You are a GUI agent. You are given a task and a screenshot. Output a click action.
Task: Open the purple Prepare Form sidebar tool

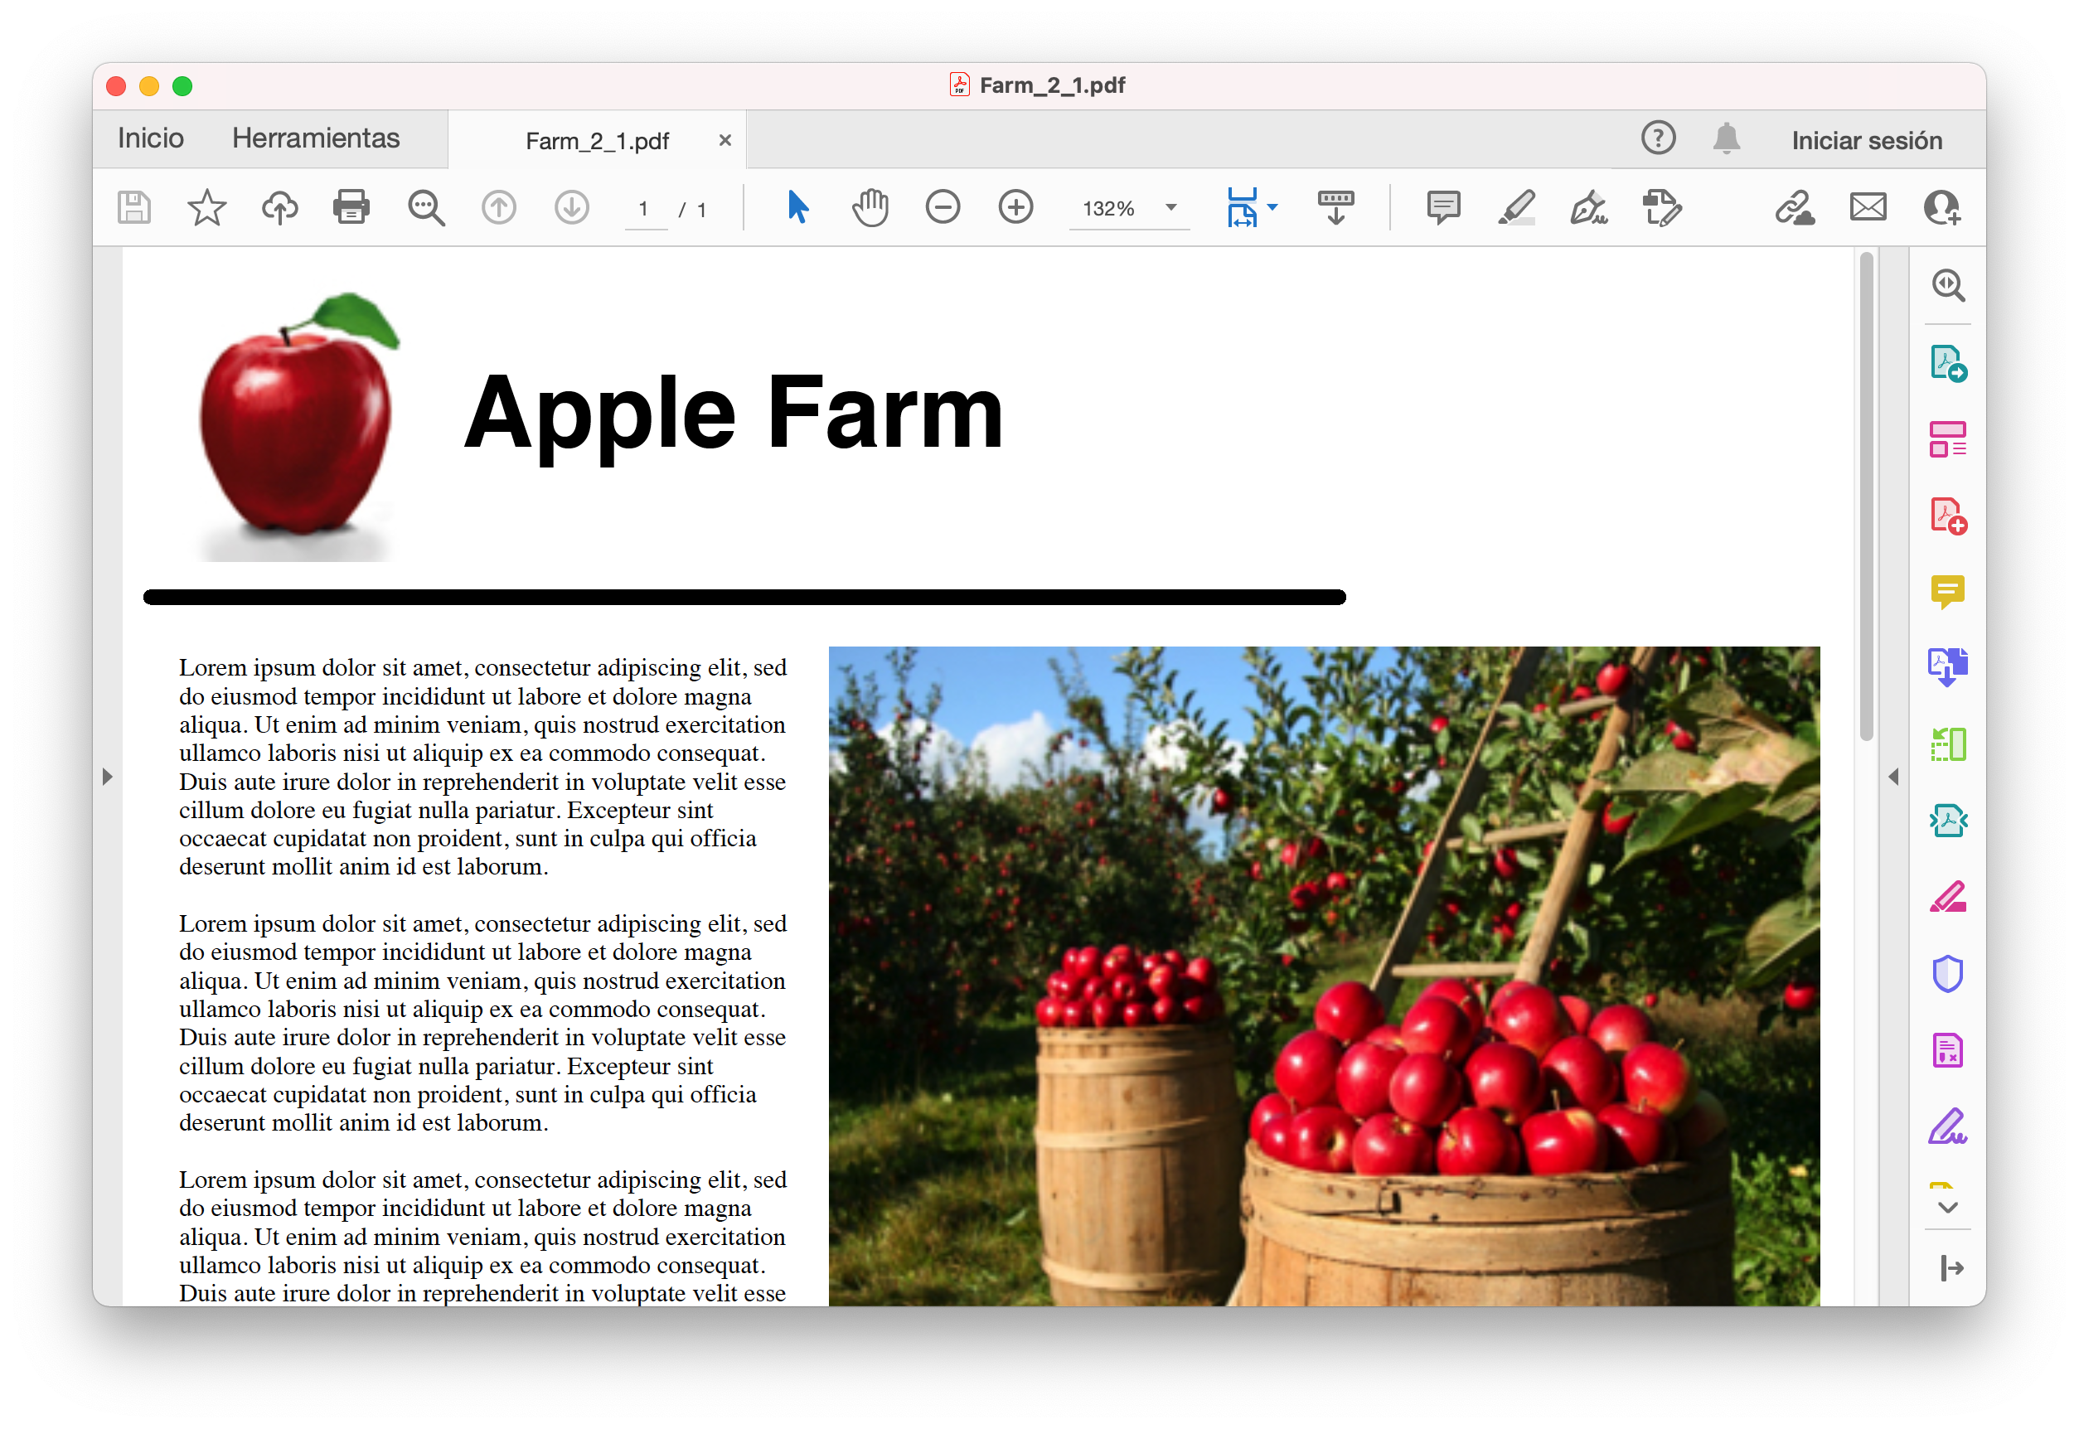[1948, 1050]
